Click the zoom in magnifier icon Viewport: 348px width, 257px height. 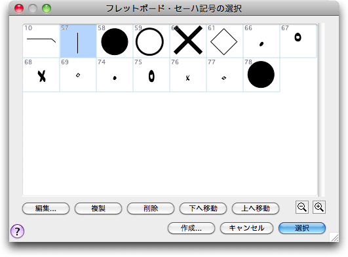(x=319, y=207)
